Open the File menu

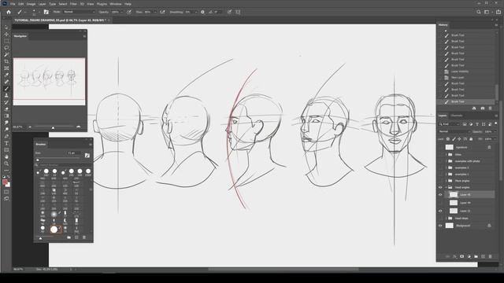[x=13, y=4]
